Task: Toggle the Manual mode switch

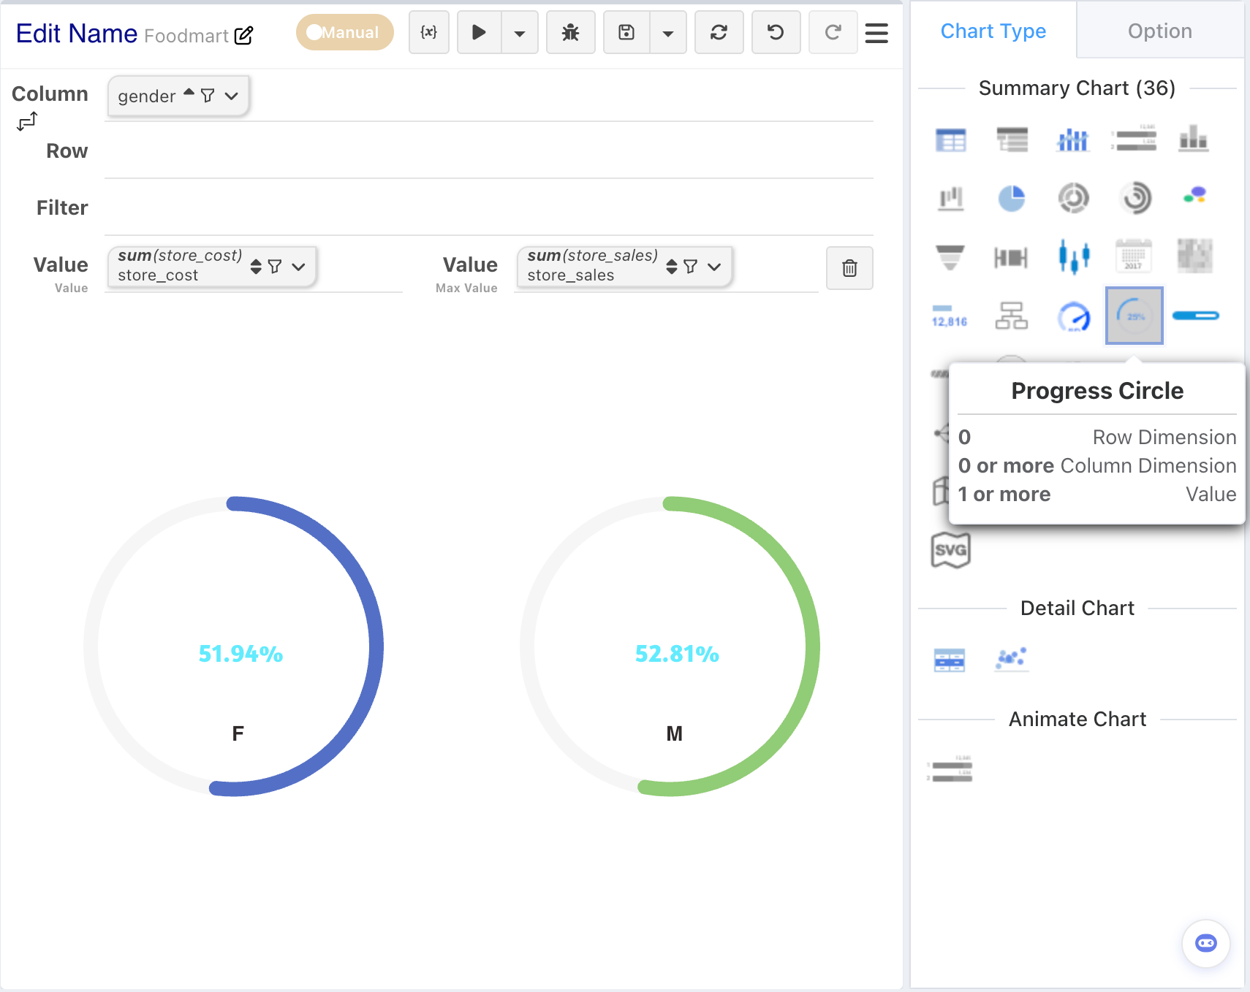Action: 344,32
